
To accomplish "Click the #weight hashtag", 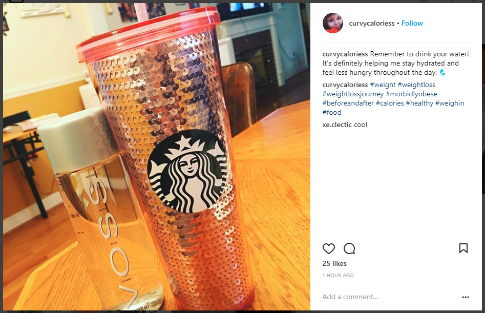I will pos(383,85).
